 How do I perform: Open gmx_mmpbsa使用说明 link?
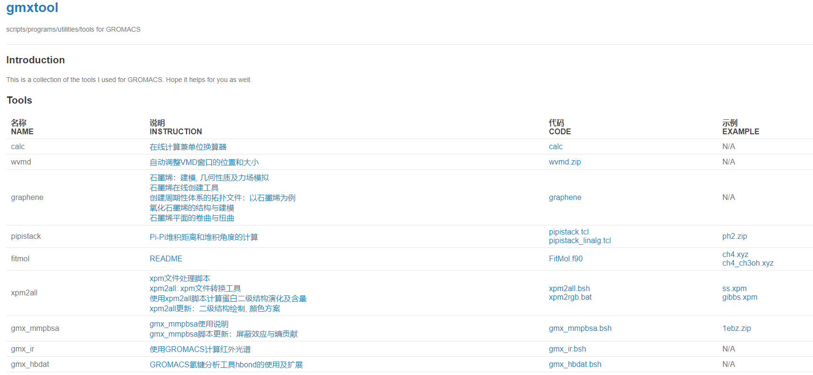tap(189, 324)
